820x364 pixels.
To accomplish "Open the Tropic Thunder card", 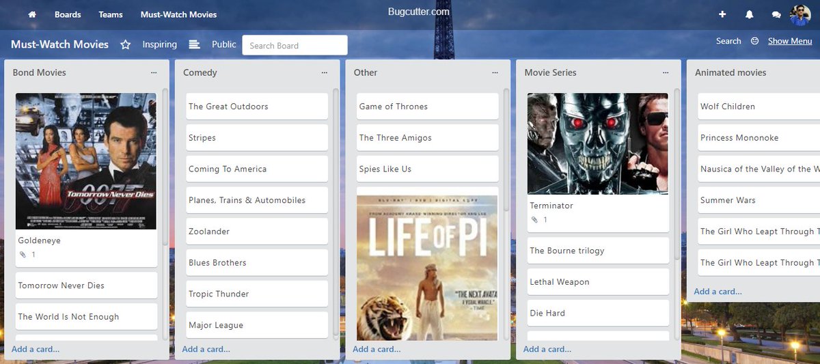I will click(257, 294).
